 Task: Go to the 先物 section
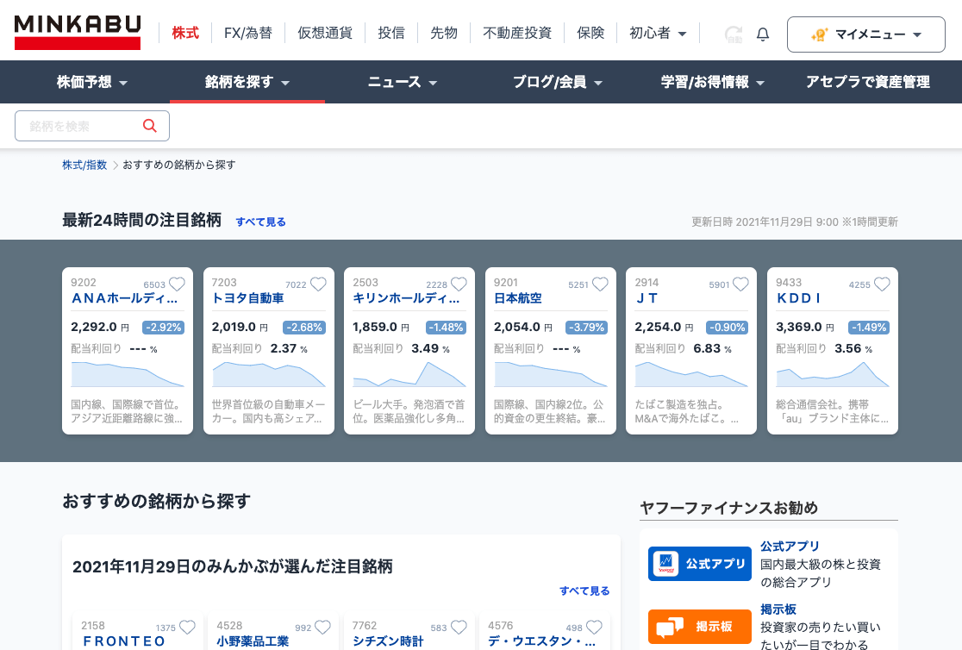pos(444,33)
